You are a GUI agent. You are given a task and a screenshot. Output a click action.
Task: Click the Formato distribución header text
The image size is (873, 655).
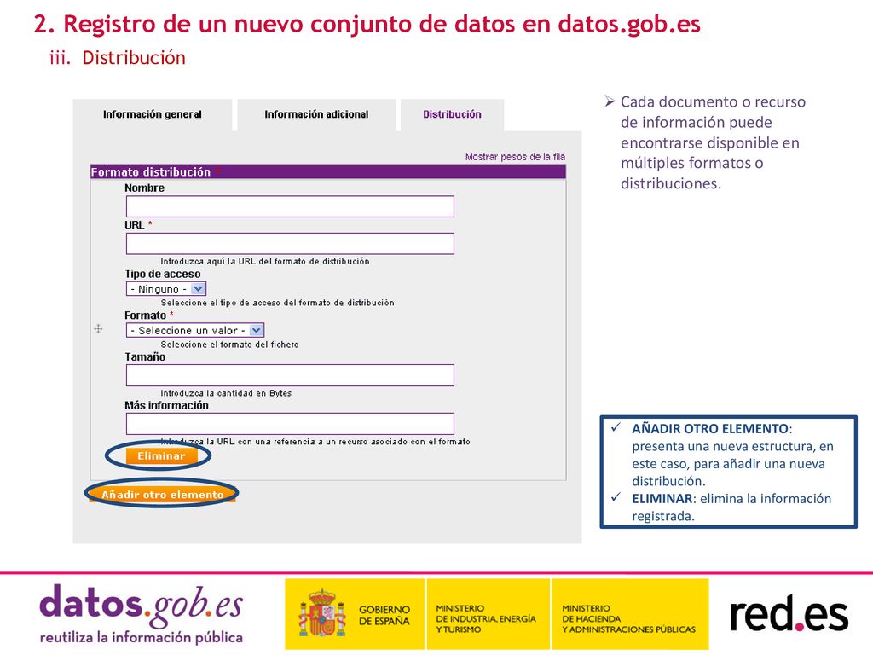click(151, 172)
